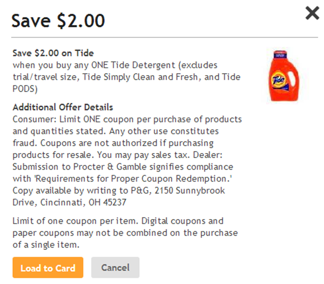
Task: Click the Tide logo on the bottle
Action: click(278, 79)
